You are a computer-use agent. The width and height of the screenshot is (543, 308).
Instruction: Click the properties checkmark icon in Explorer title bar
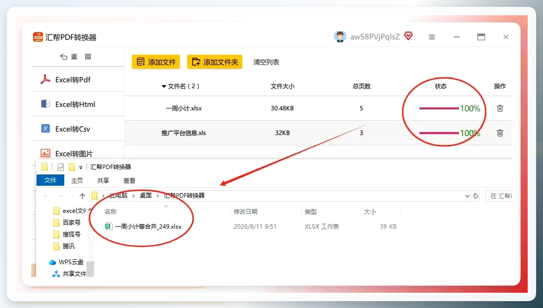(x=61, y=167)
